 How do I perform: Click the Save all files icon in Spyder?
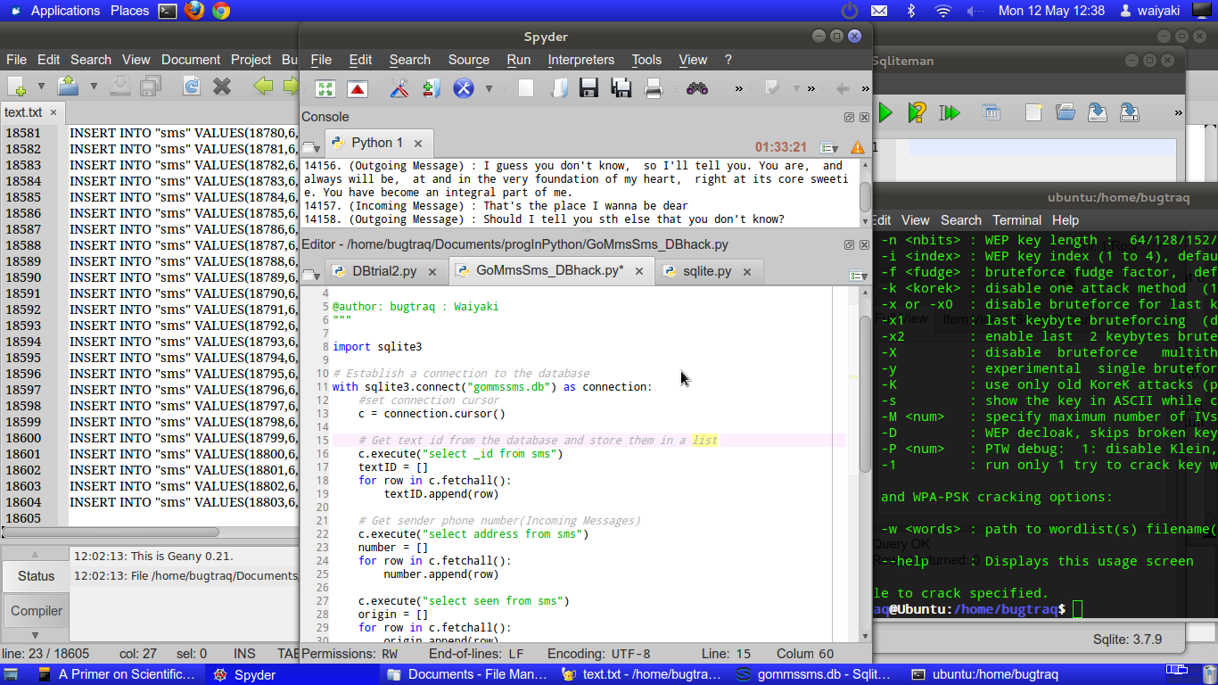click(621, 88)
